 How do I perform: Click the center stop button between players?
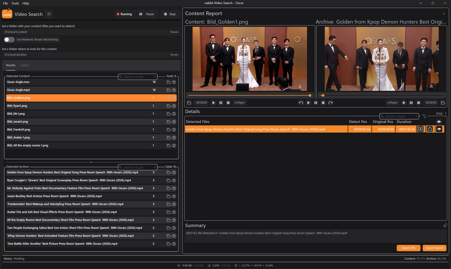coord(323,103)
